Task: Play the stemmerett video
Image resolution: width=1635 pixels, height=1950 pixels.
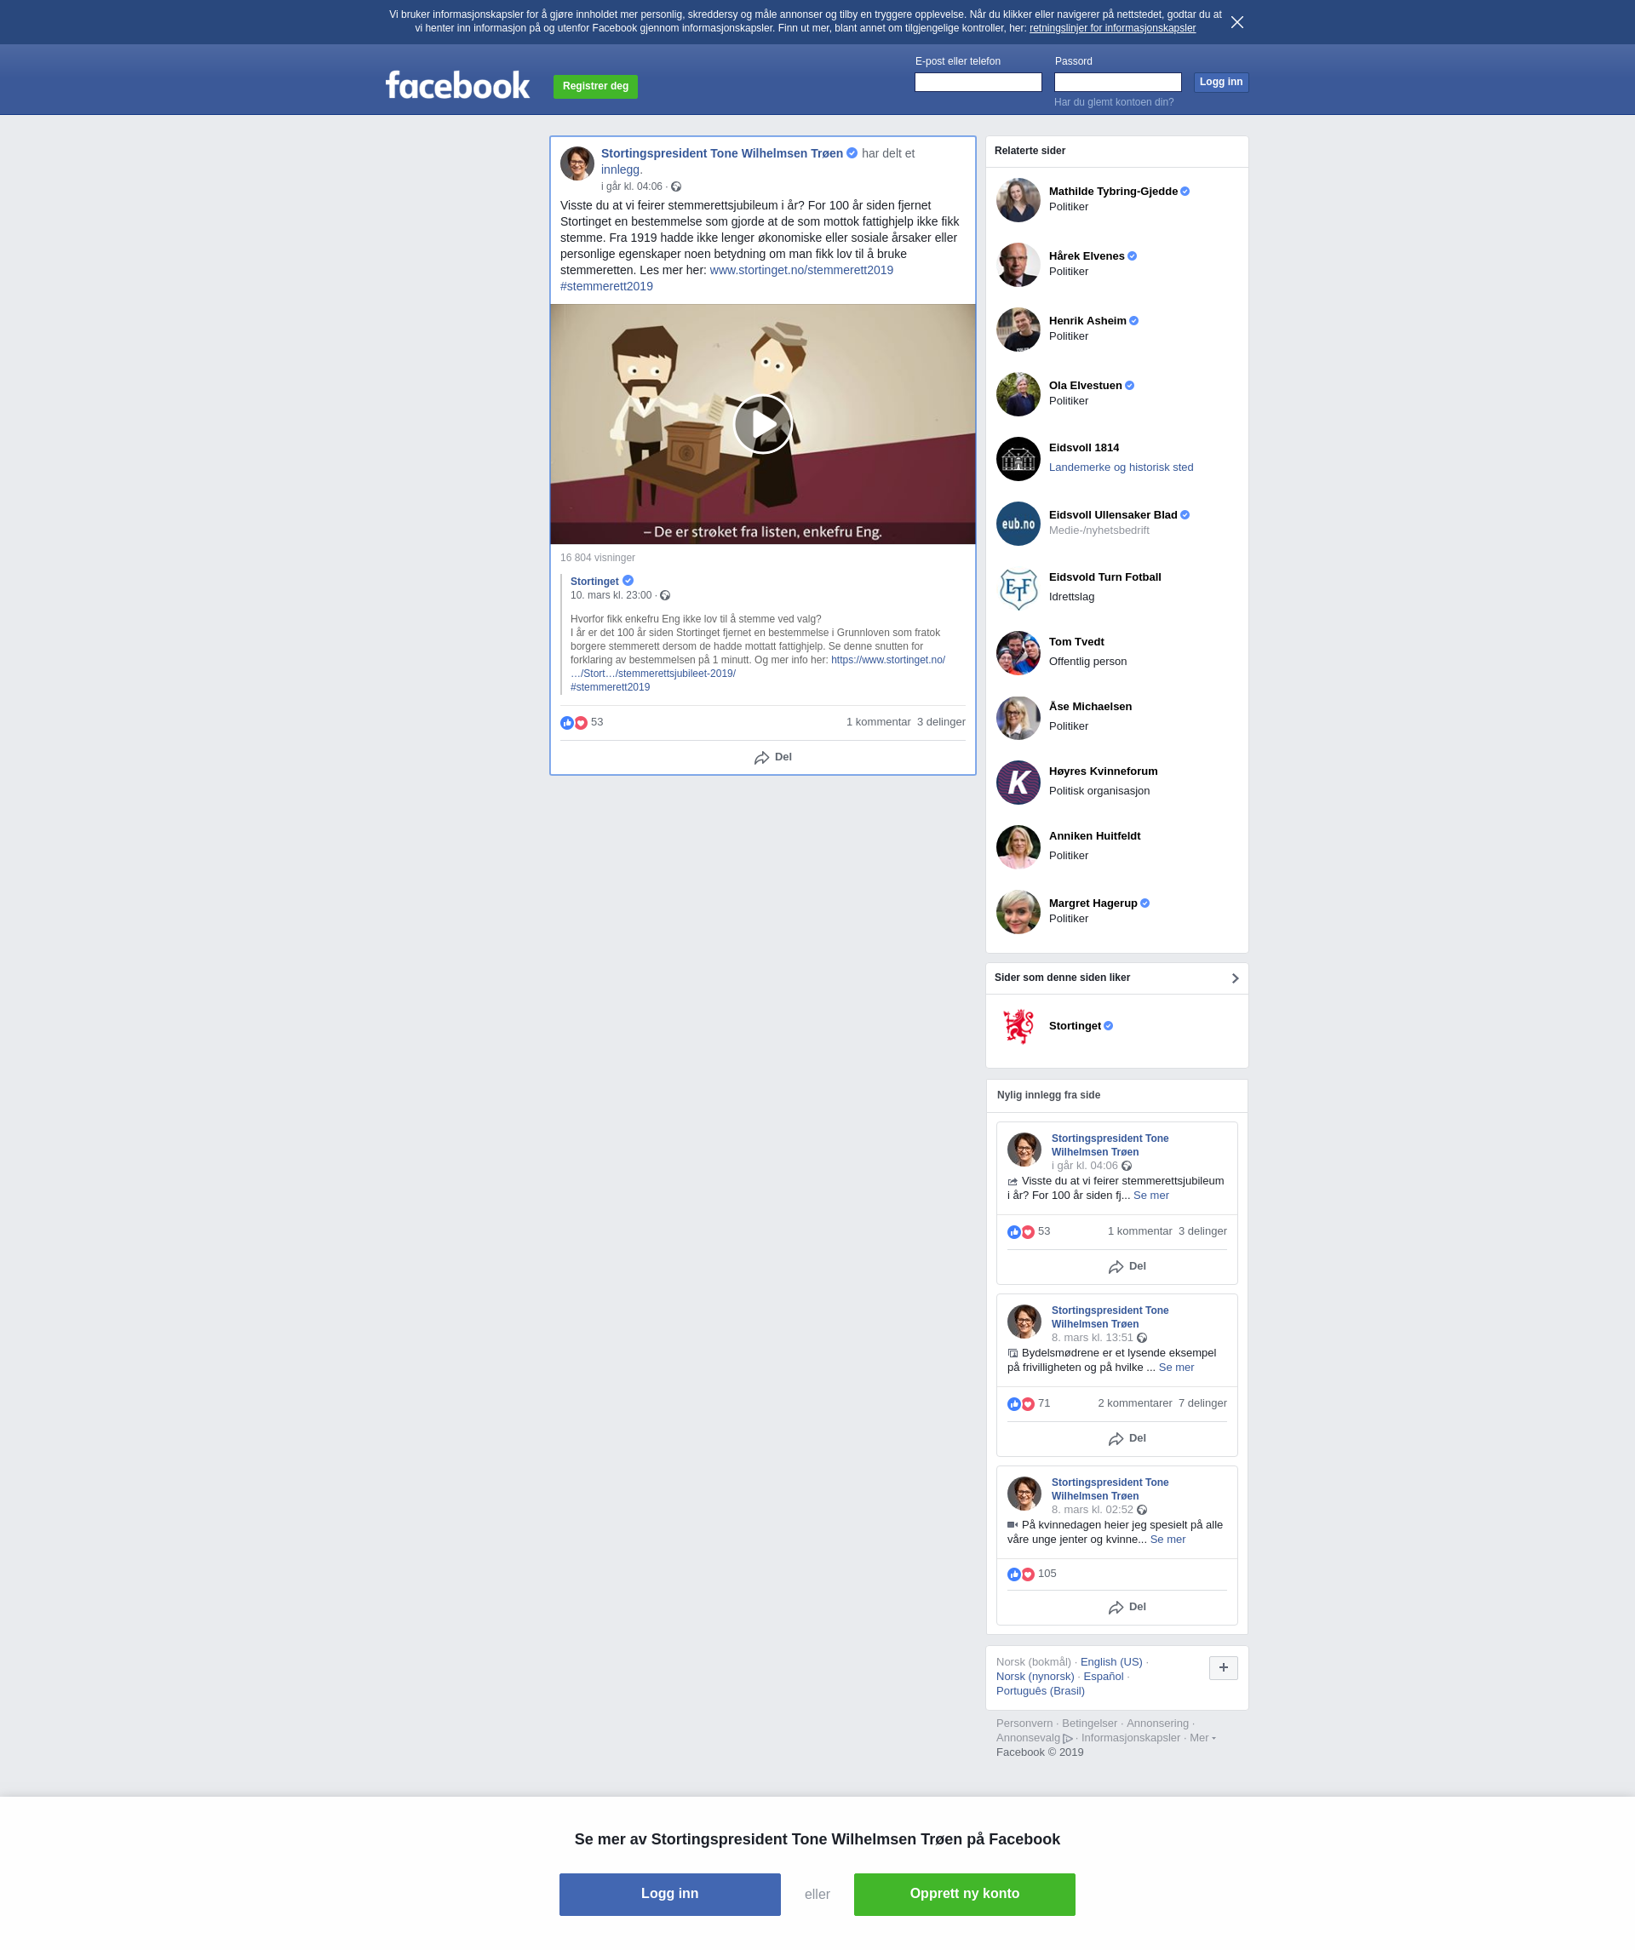Action: [x=762, y=424]
